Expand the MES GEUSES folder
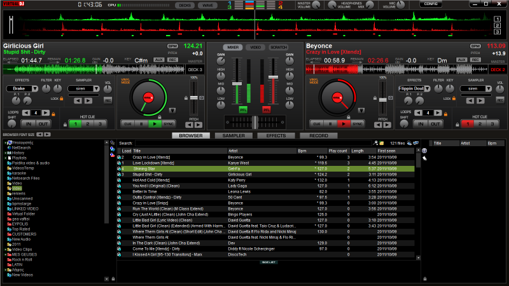Viewport: 509px width, 286px height. pos(6,255)
